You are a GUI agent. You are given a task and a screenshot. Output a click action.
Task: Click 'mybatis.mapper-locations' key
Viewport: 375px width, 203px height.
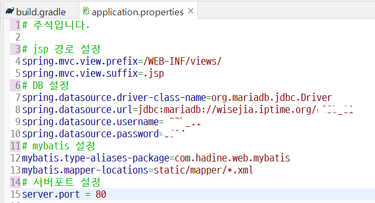pyautogui.click(x=85, y=170)
